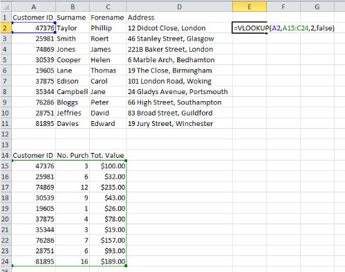Click the VLOOKUP formula cell E2
Image resolution: width=345 pixels, height=272 pixels.
[250, 28]
